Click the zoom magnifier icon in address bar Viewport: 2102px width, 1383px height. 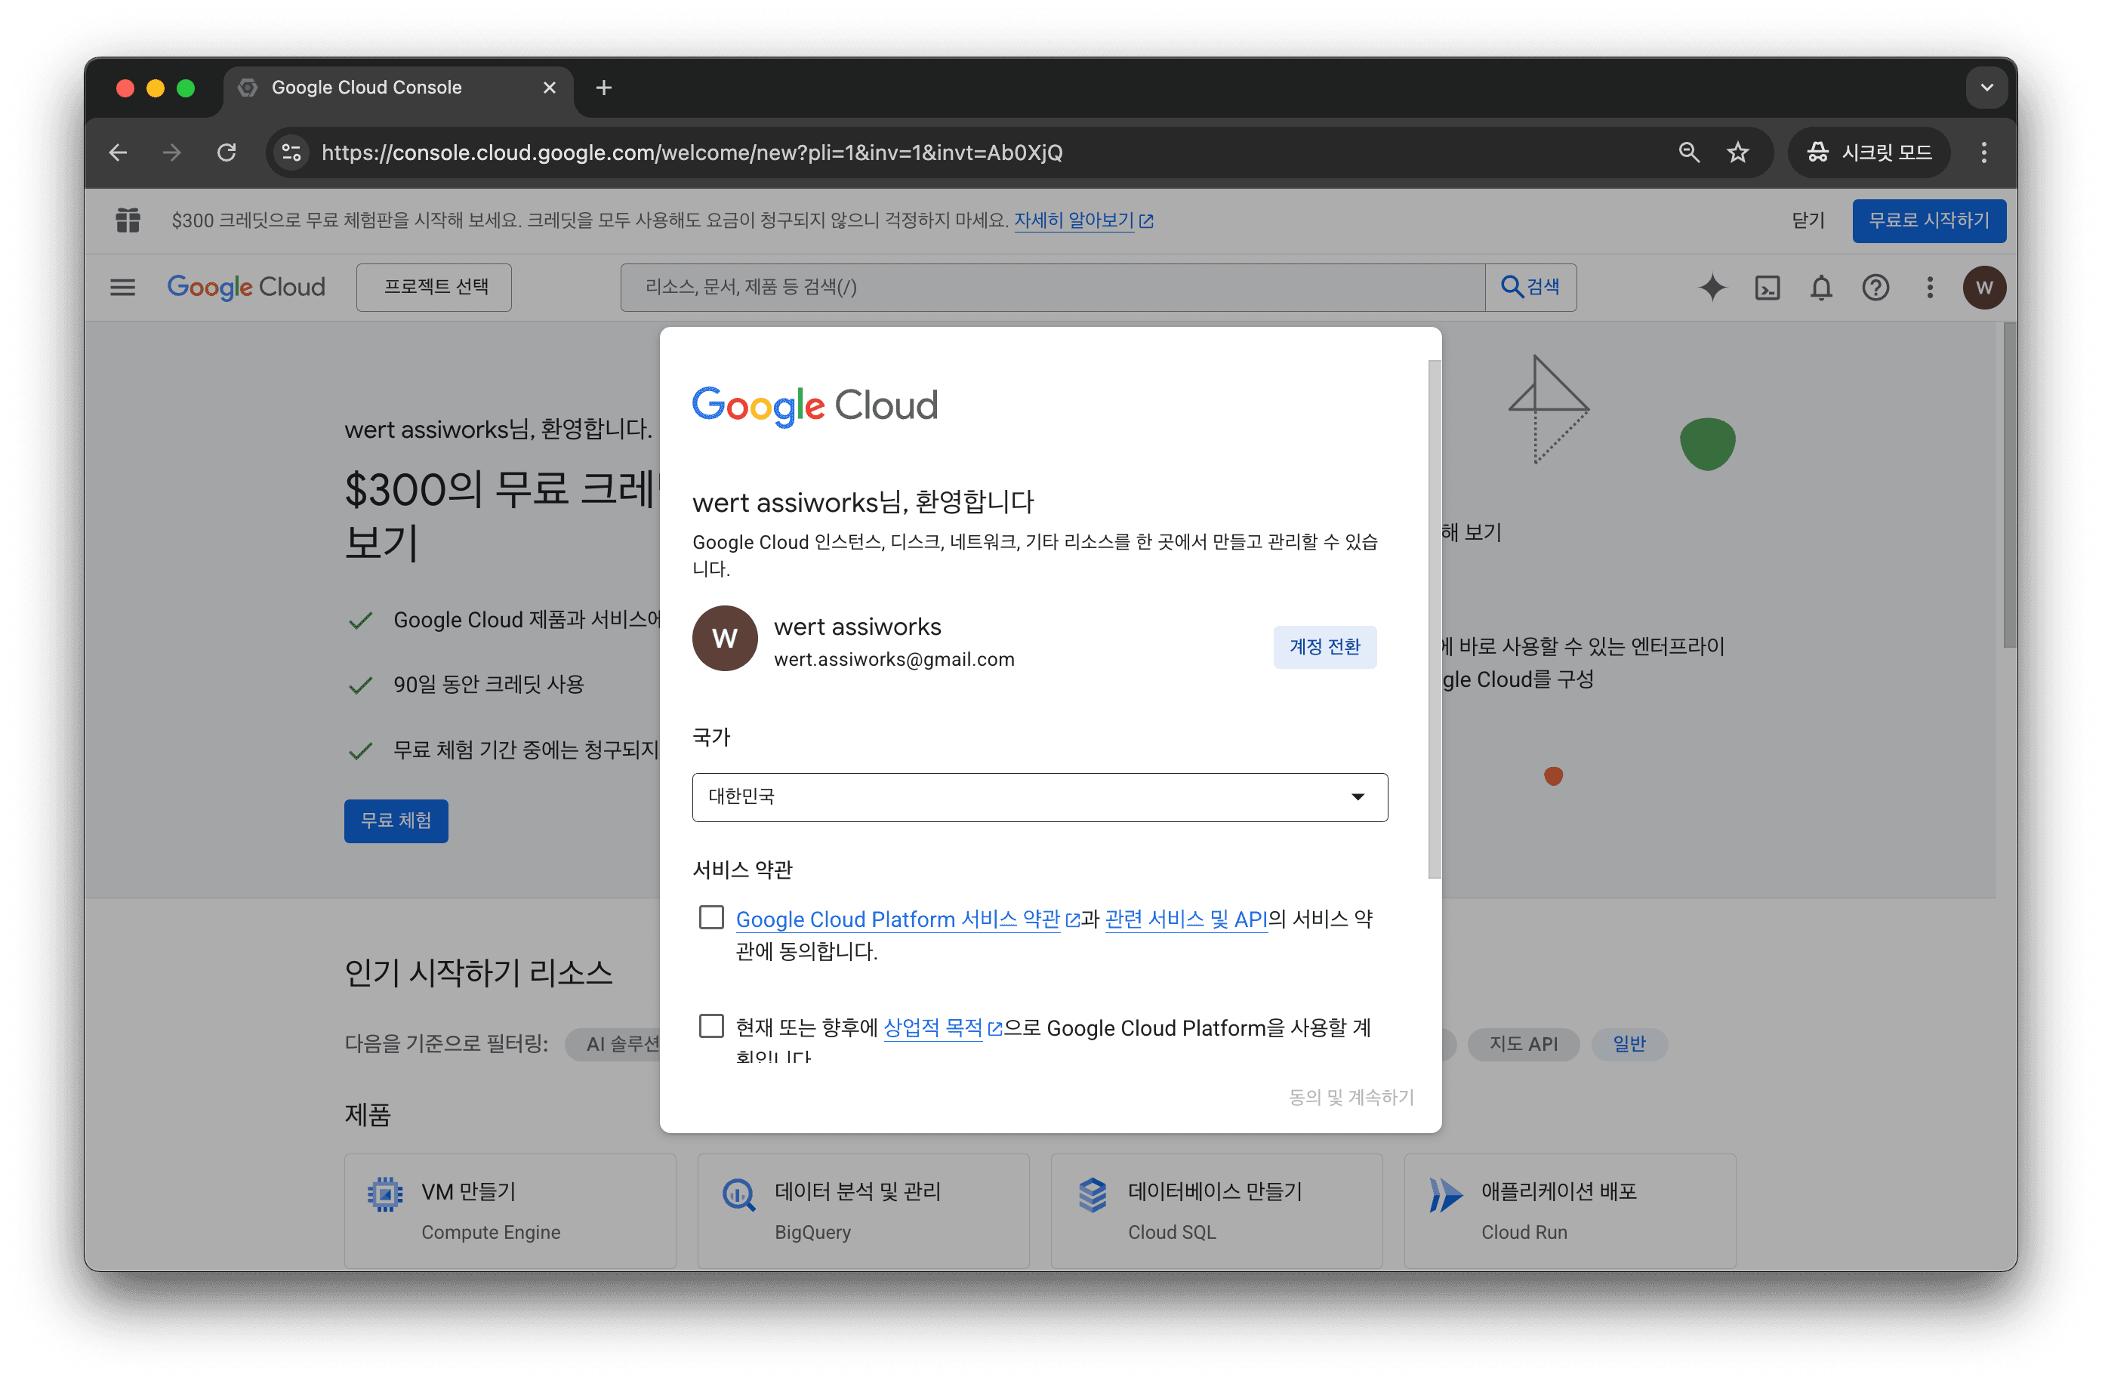point(1687,152)
